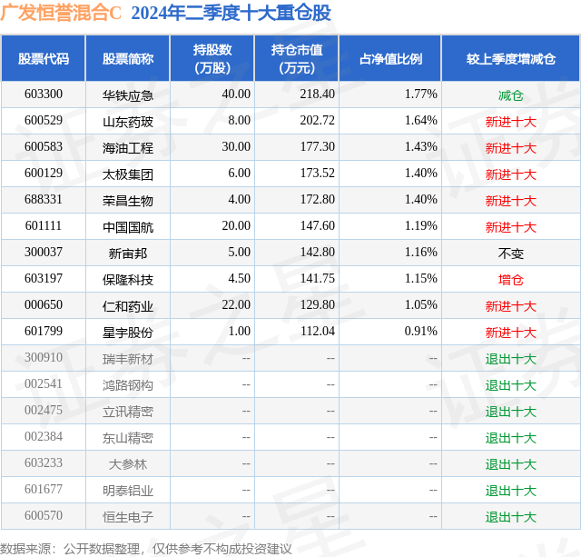The height and width of the screenshot is (557, 581).
Task: Click 新进十大 label for 太极集团
Action: (x=510, y=174)
